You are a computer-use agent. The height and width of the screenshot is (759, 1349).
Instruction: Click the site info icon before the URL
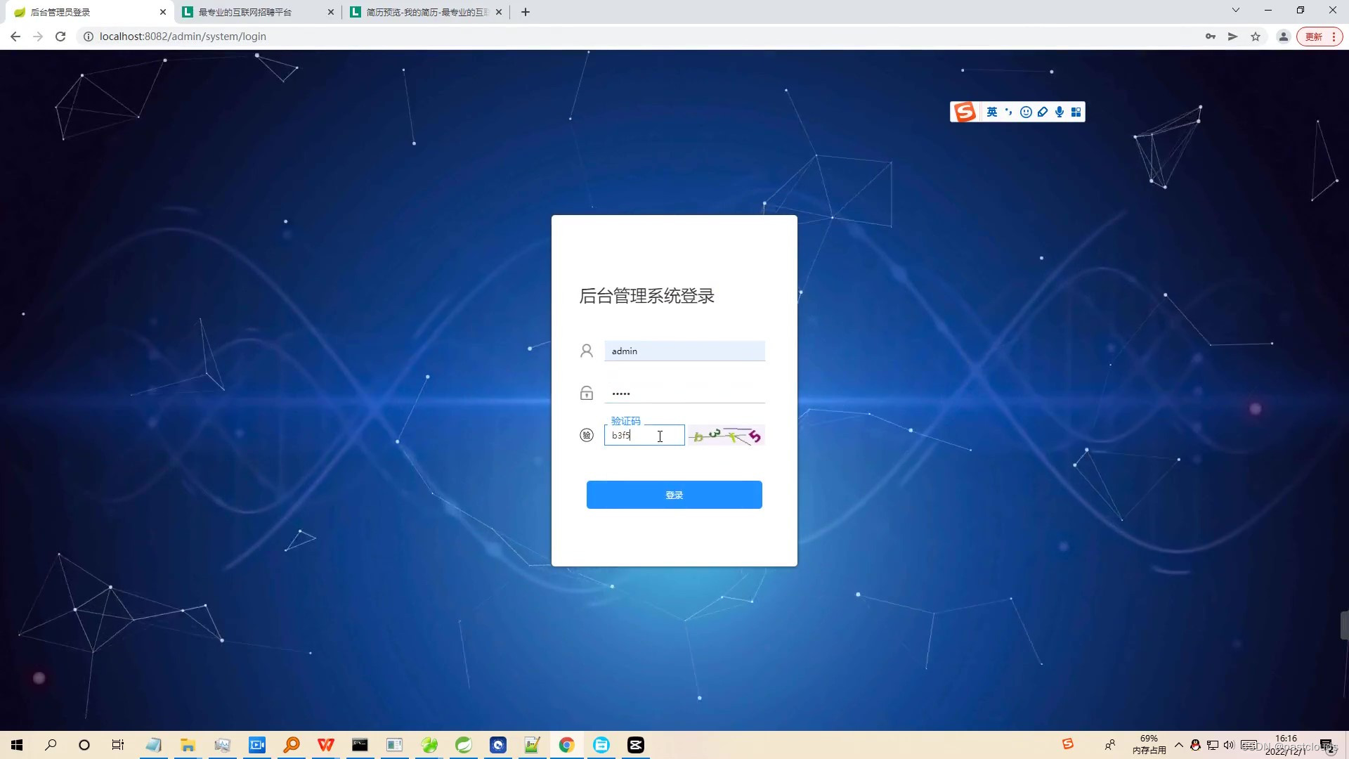[87, 36]
